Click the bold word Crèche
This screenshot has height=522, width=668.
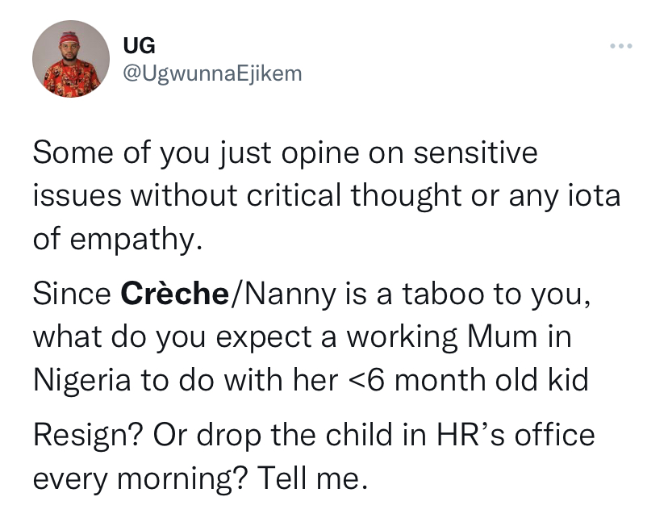click(x=174, y=294)
